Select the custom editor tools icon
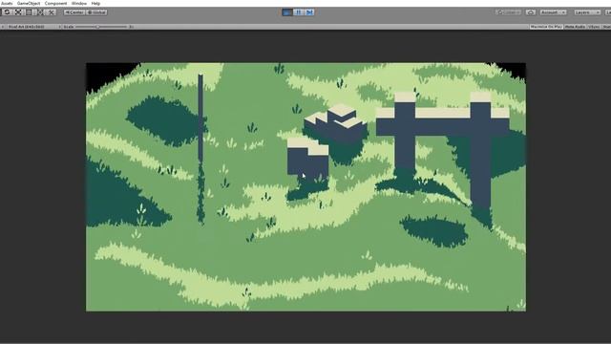Viewport: 611px width, 344px height. 52,12
